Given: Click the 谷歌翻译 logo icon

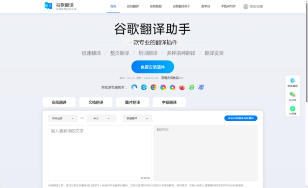Looking at the screenshot, I should point(48,6).
